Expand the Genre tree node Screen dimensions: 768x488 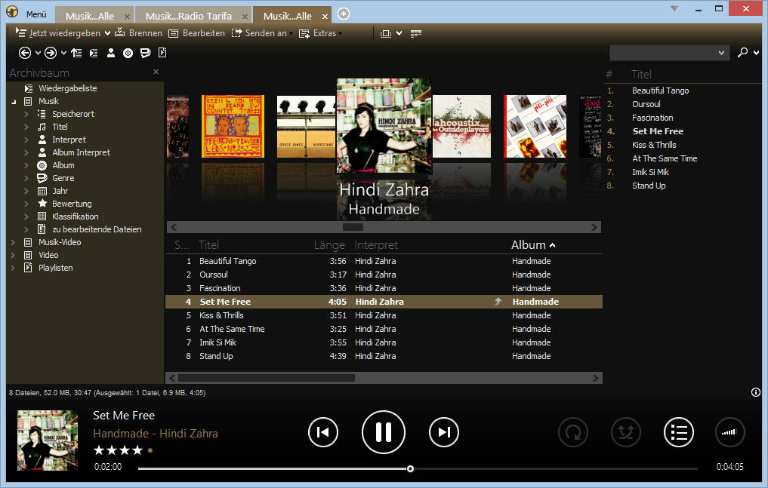click(x=26, y=178)
